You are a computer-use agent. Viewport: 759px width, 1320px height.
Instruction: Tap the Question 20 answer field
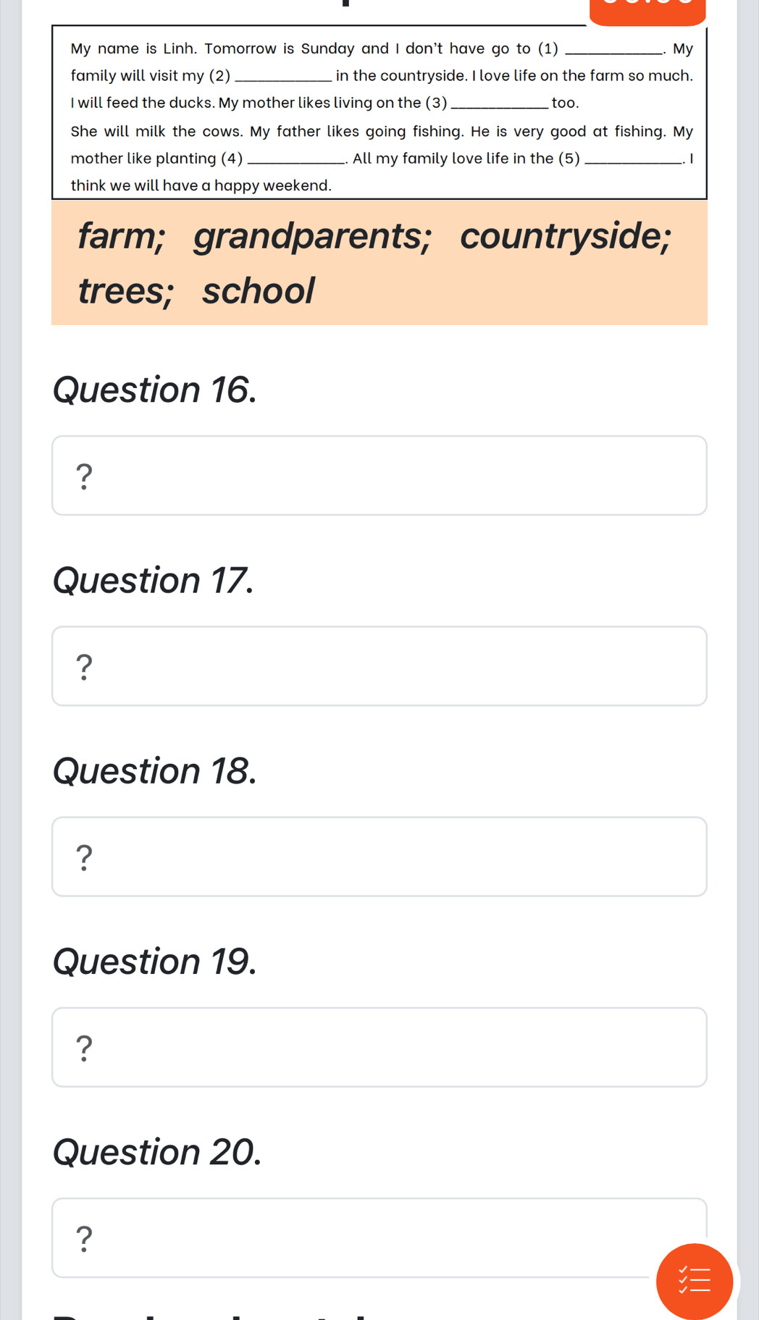pyautogui.click(x=379, y=1237)
